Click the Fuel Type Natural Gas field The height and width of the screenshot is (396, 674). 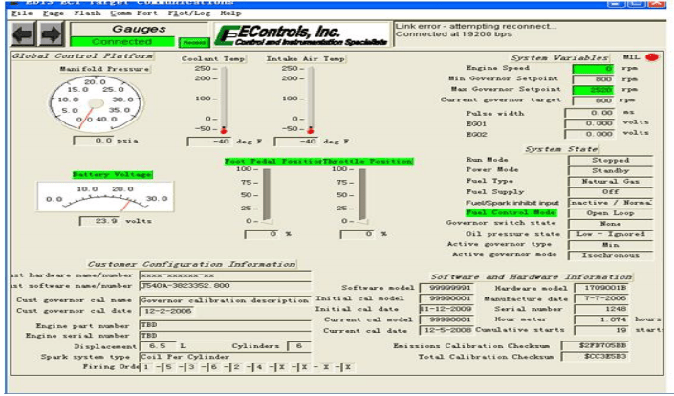point(610,182)
